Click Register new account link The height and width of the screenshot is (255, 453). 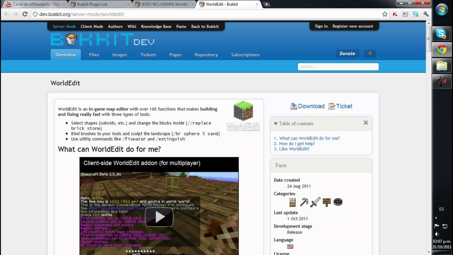point(353,26)
